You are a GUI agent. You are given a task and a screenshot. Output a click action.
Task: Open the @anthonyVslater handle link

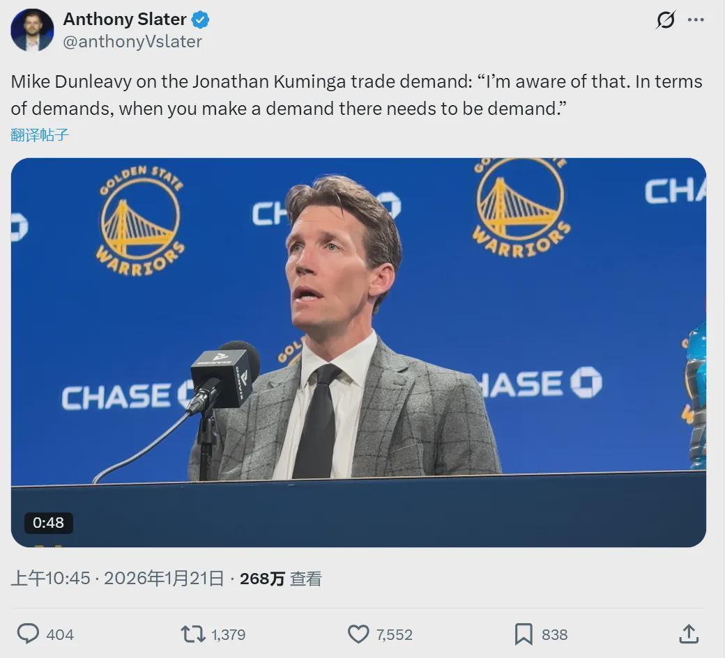tap(132, 42)
